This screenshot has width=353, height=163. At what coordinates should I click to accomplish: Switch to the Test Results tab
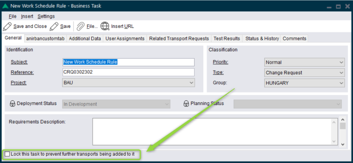point(227,39)
